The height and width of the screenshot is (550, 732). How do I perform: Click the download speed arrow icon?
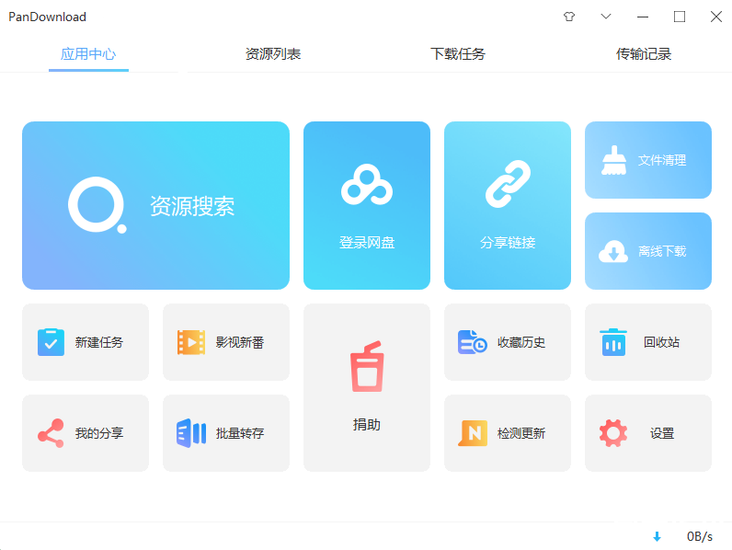pyautogui.click(x=657, y=537)
